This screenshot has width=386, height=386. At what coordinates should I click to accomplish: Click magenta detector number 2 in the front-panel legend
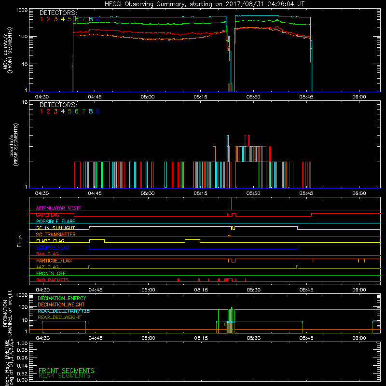49,19
